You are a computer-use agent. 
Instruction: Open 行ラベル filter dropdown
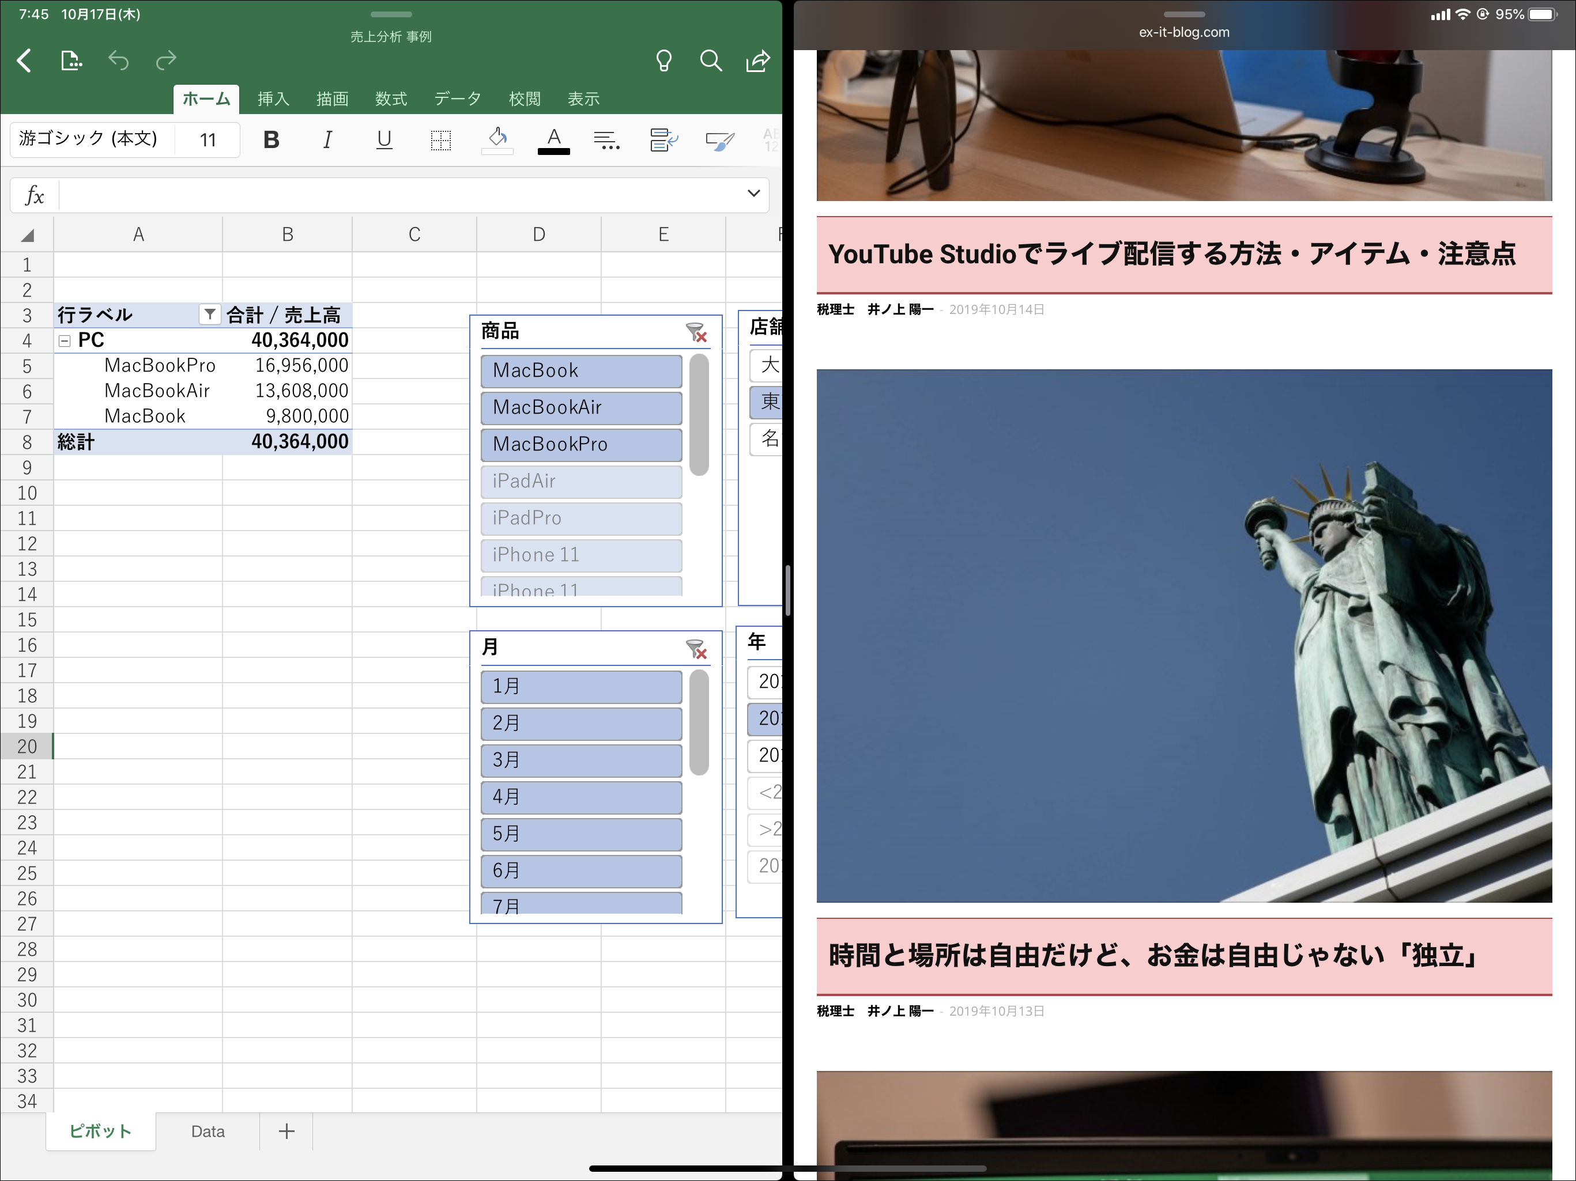point(209,314)
